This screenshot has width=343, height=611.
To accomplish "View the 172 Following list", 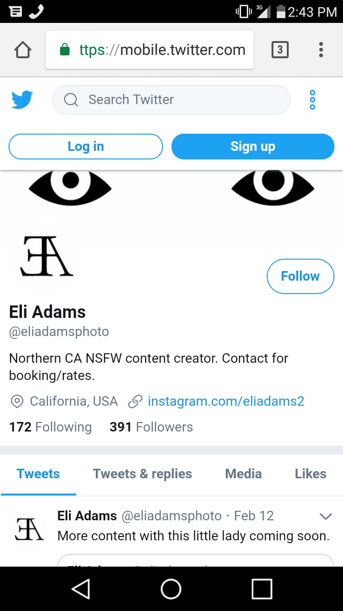I will tap(50, 427).
